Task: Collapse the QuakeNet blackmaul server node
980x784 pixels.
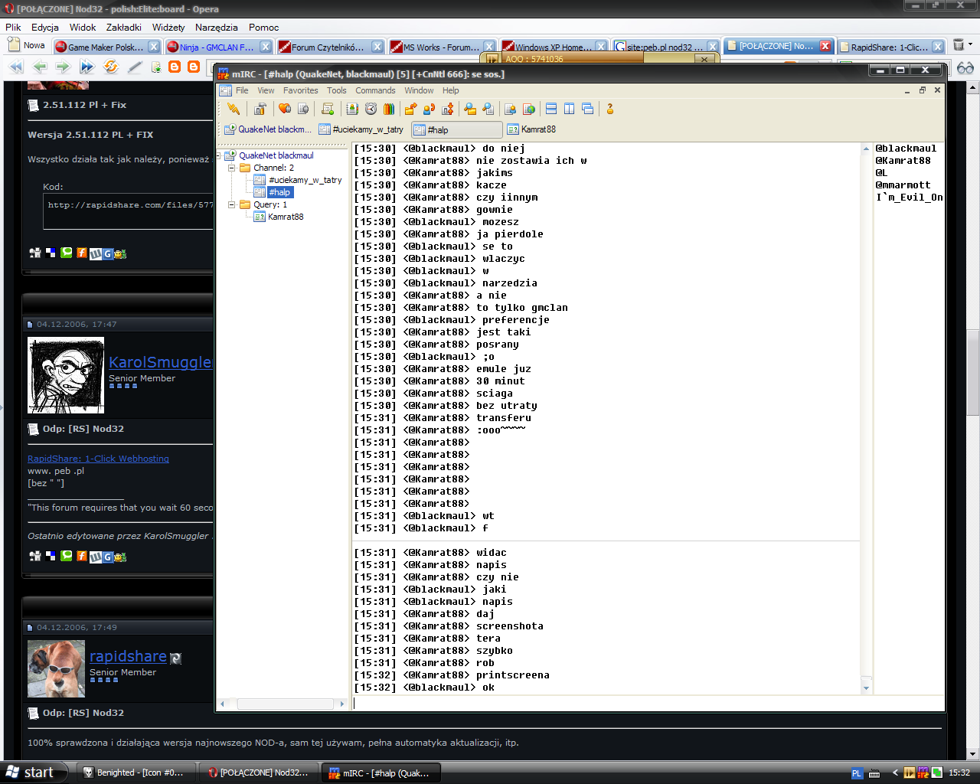Action: pyautogui.click(x=219, y=155)
